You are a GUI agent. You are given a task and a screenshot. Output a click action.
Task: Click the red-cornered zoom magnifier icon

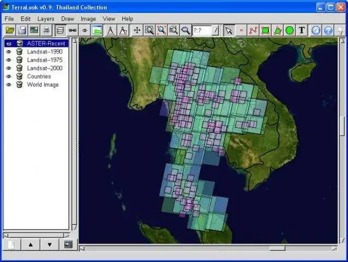point(161,30)
